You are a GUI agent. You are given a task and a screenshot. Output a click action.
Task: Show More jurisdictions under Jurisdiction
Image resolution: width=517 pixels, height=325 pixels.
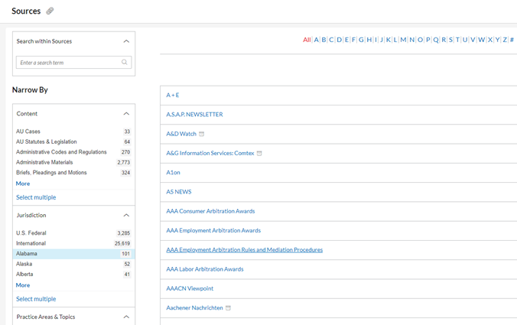coord(23,285)
